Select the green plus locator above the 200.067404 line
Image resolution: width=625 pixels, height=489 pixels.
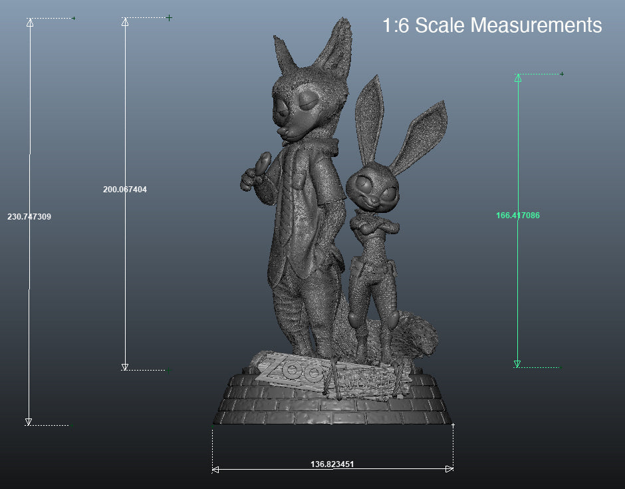pos(168,17)
